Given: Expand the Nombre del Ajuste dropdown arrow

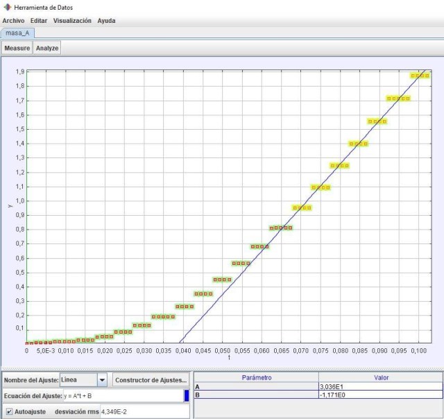Looking at the screenshot, I should click(x=103, y=380).
